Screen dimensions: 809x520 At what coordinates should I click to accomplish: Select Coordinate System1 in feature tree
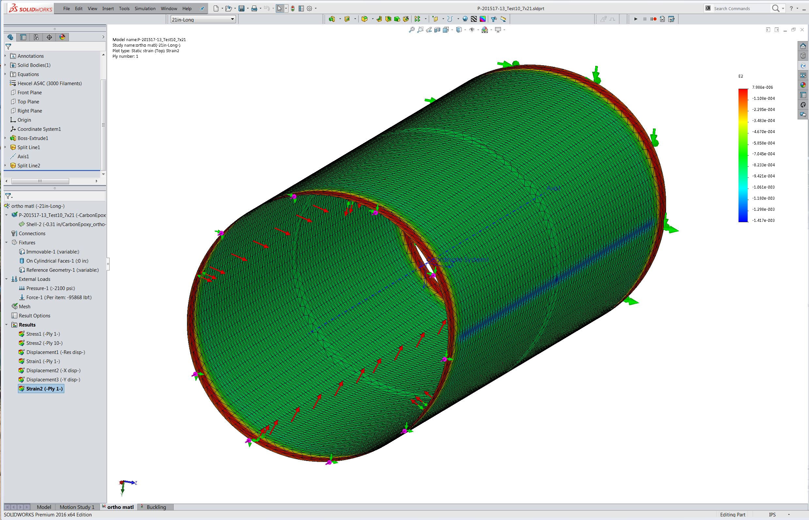tap(36, 129)
